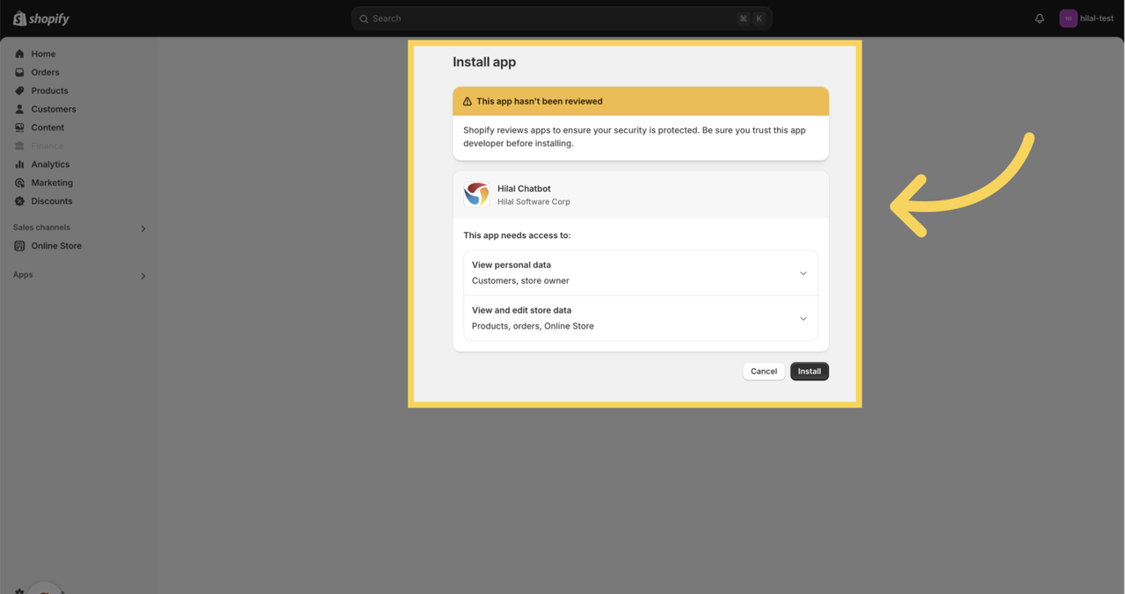Image resolution: width=1125 pixels, height=594 pixels.
Task: Open the hilal-test account avatar
Action: click(1068, 18)
